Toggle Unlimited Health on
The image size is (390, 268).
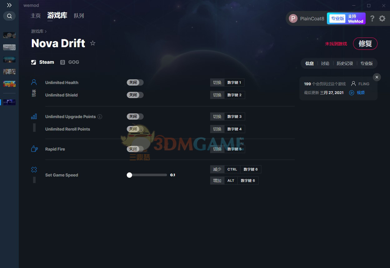click(x=135, y=82)
